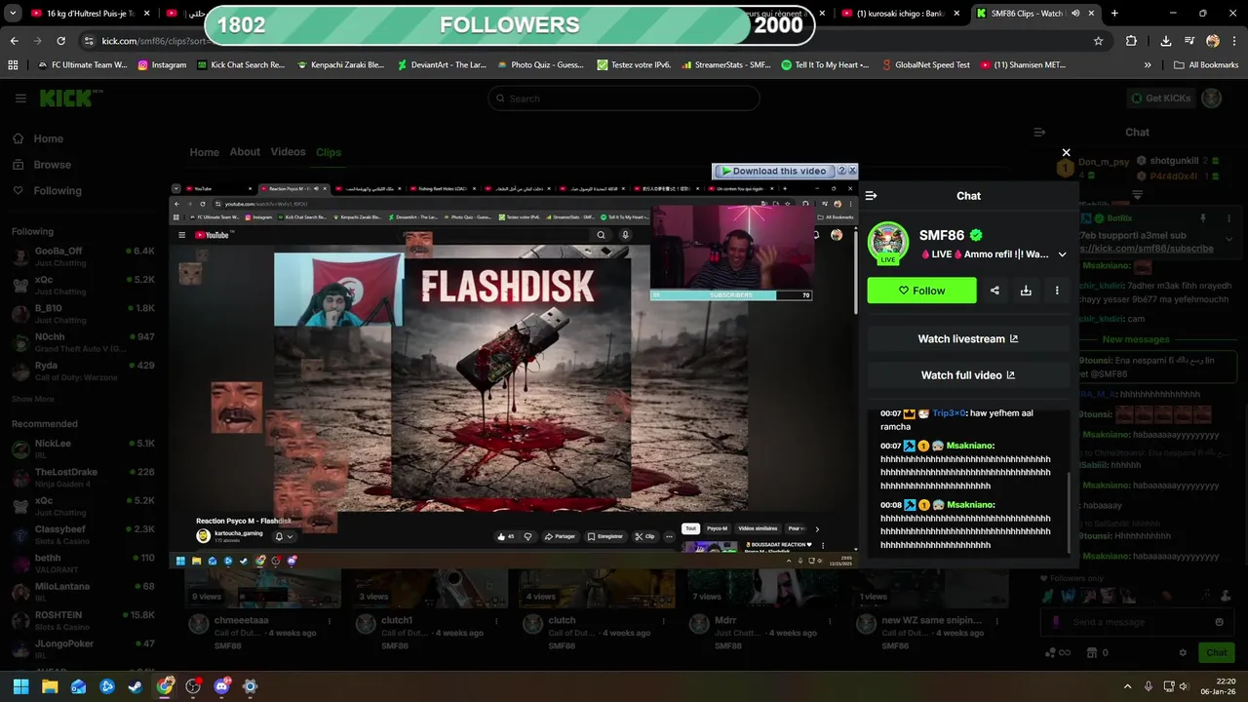
Task: Open the Kick hamburger menu
Action: pyautogui.click(x=20, y=98)
